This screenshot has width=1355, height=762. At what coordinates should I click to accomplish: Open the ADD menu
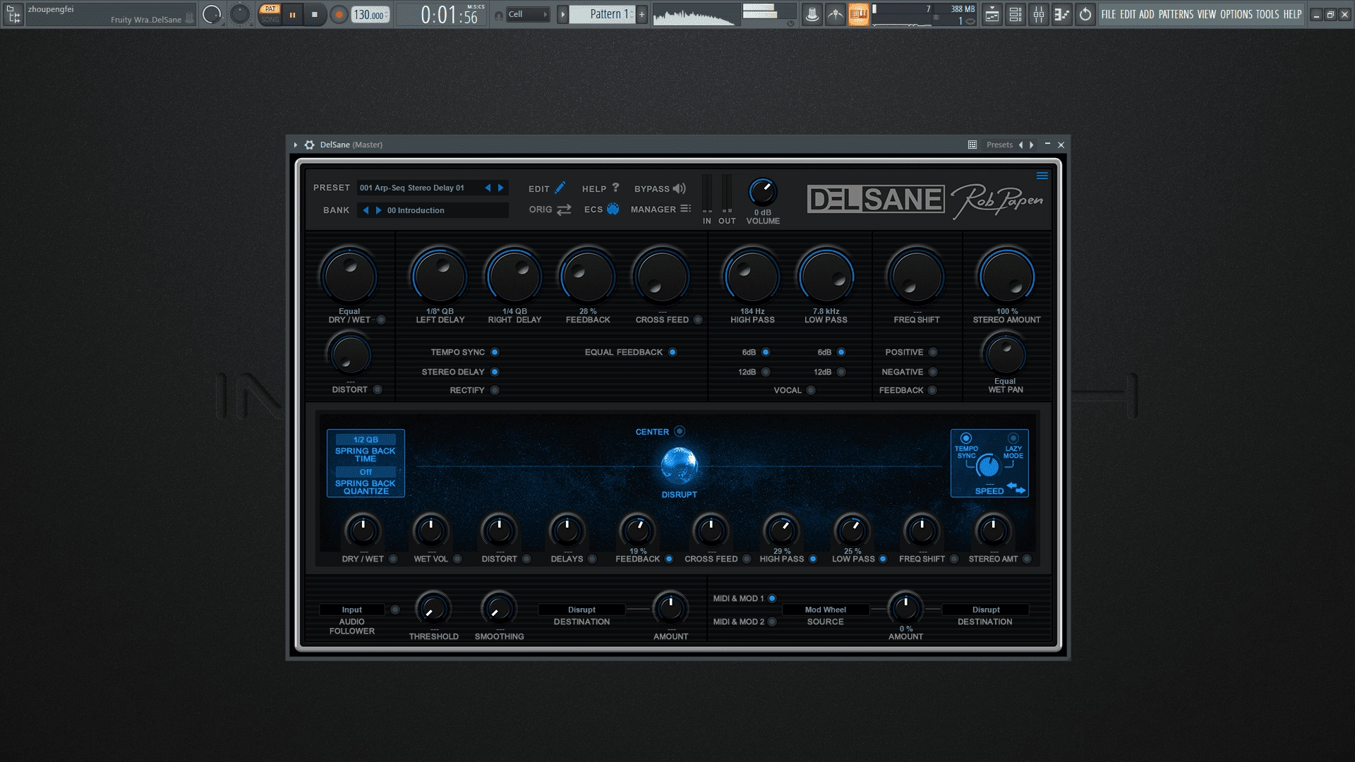1147,14
